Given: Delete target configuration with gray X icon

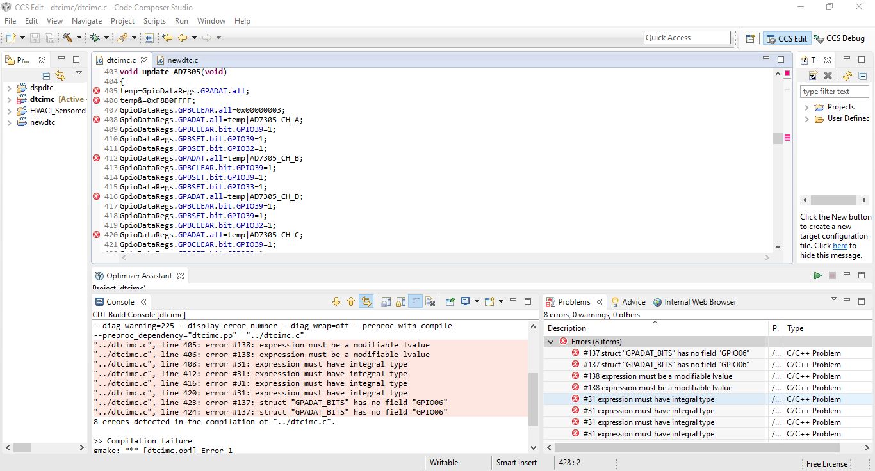Looking at the screenshot, I should pyautogui.click(x=828, y=76).
